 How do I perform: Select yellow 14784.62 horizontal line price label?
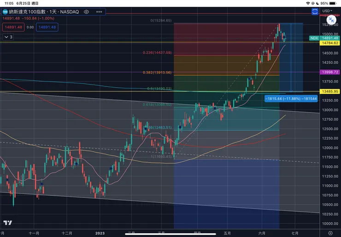[330, 43]
